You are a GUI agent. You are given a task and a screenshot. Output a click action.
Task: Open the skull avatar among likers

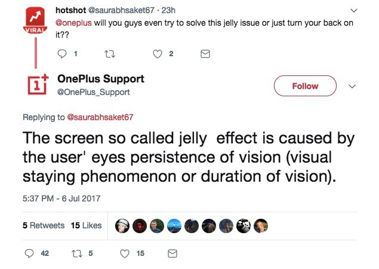tap(244, 226)
